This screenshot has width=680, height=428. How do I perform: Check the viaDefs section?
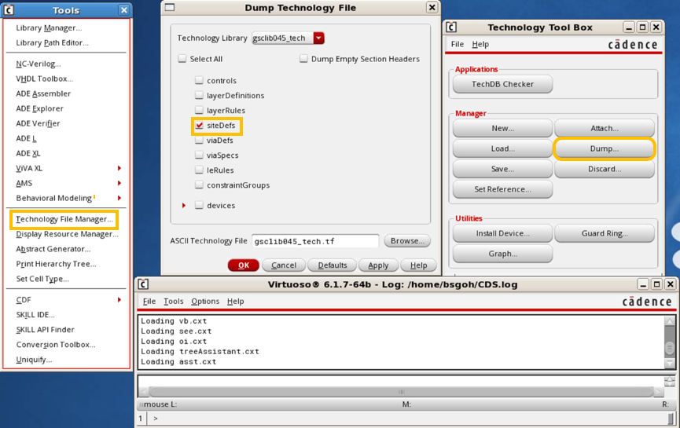tap(199, 140)
